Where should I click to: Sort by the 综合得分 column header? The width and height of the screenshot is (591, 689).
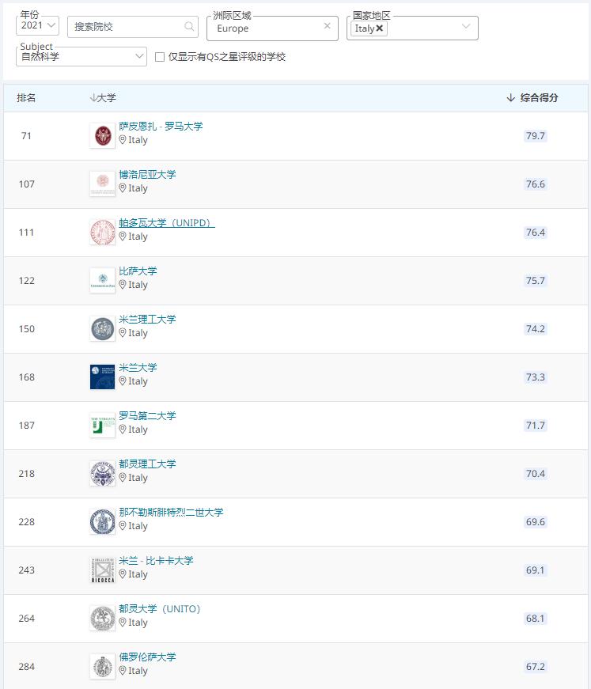tap(532, 97)
